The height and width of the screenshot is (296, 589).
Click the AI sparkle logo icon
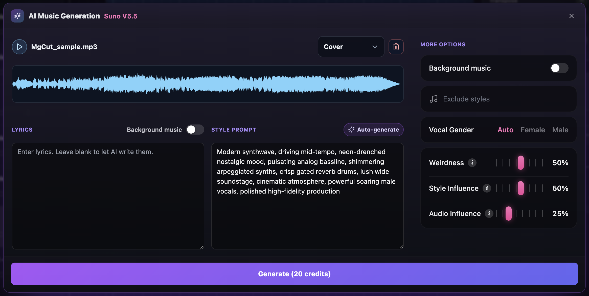click(17, 16)
